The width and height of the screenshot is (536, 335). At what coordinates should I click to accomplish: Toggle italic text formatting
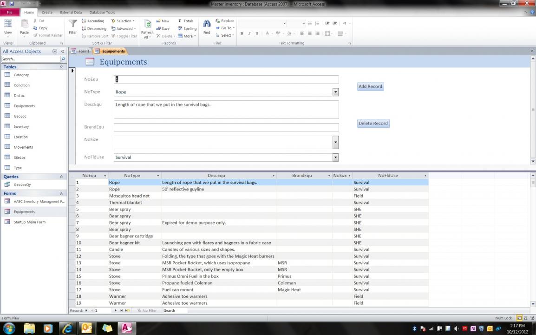pos(249,33)
